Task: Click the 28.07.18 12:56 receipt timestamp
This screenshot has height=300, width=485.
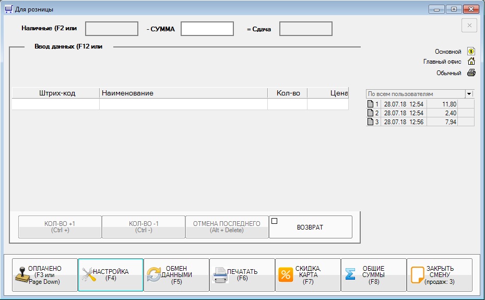Action: tap(404, 122)
